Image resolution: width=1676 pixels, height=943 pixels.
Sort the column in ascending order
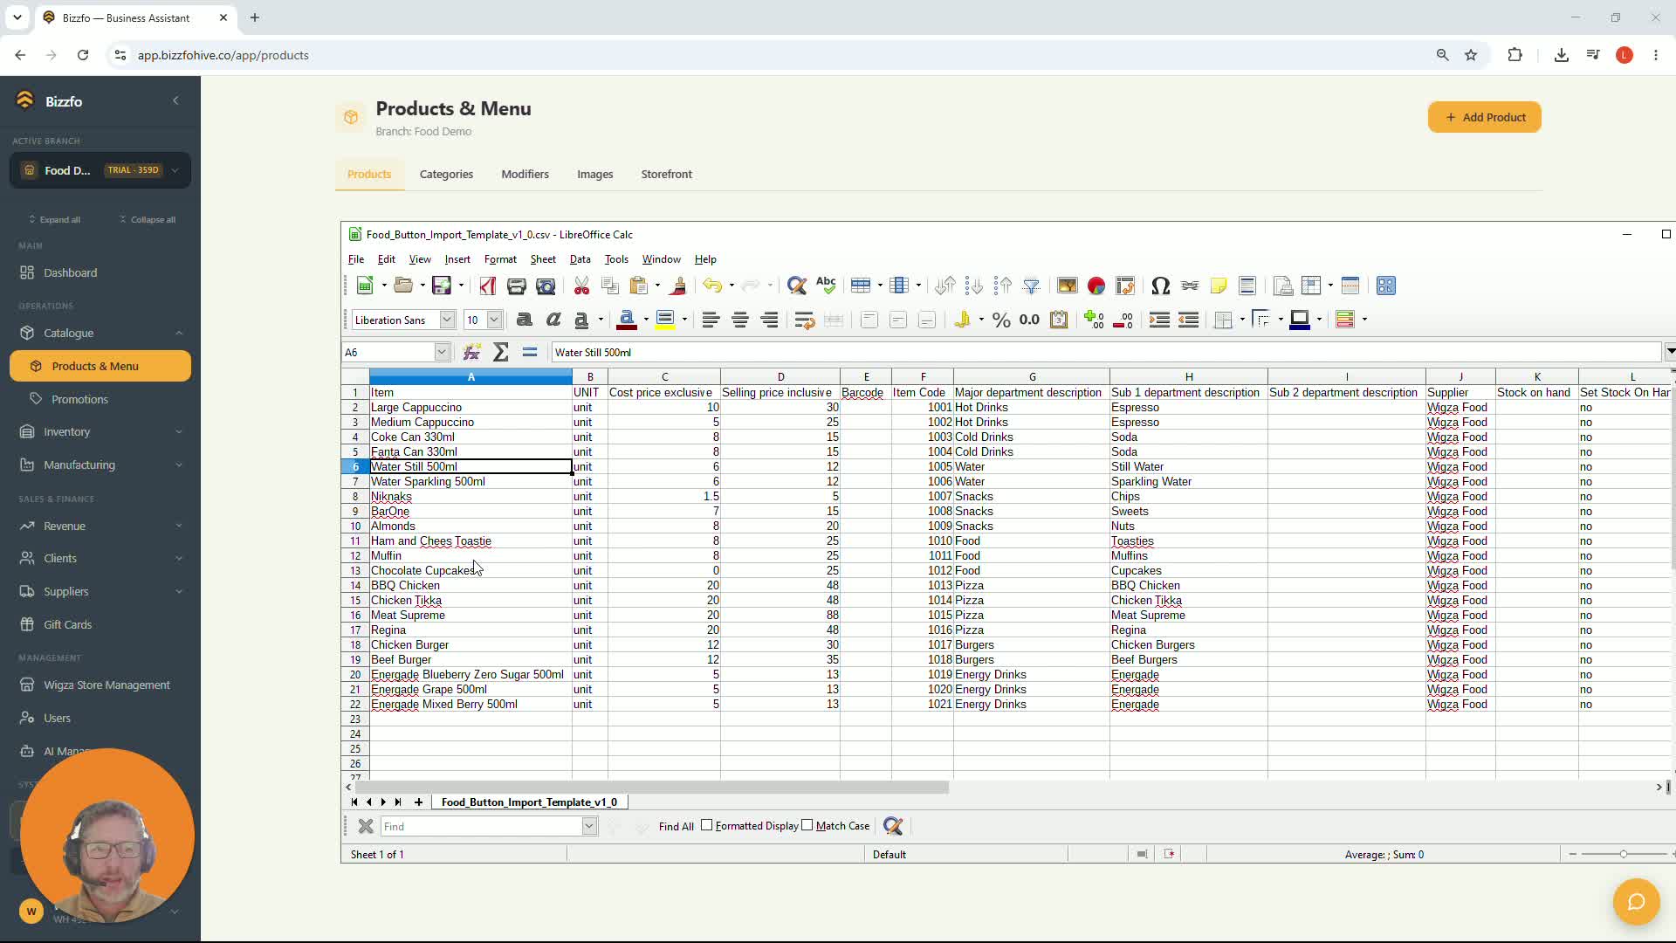(x=973, y=286)
